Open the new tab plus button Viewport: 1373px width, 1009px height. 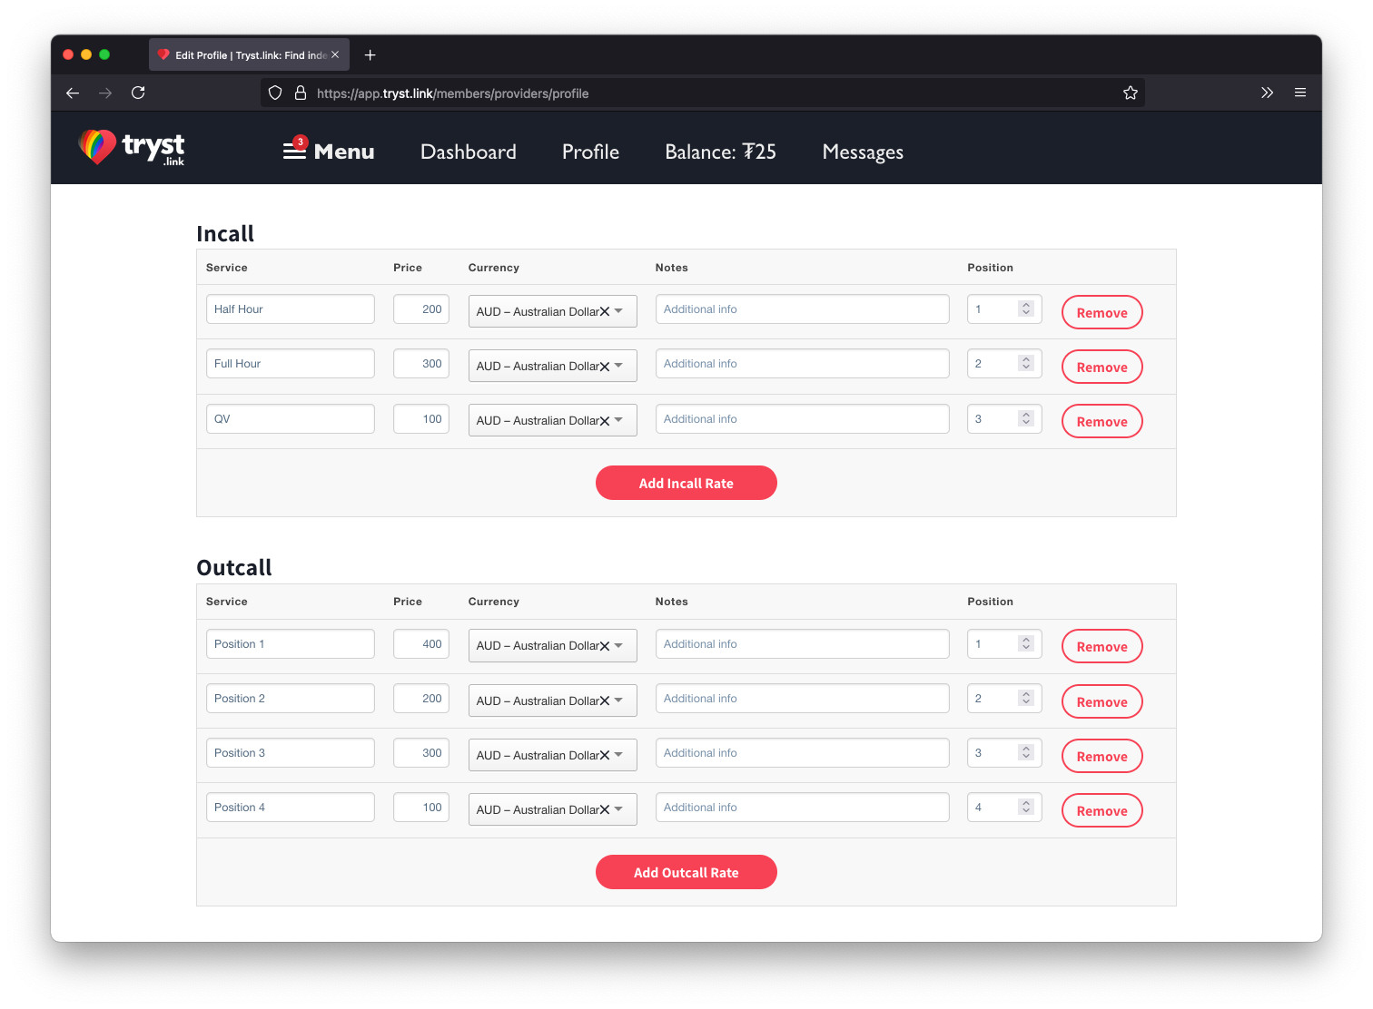(x=370, y=55)
